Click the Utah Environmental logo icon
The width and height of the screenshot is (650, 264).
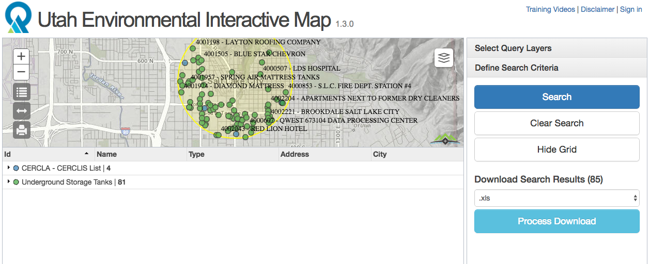(18, 18)
